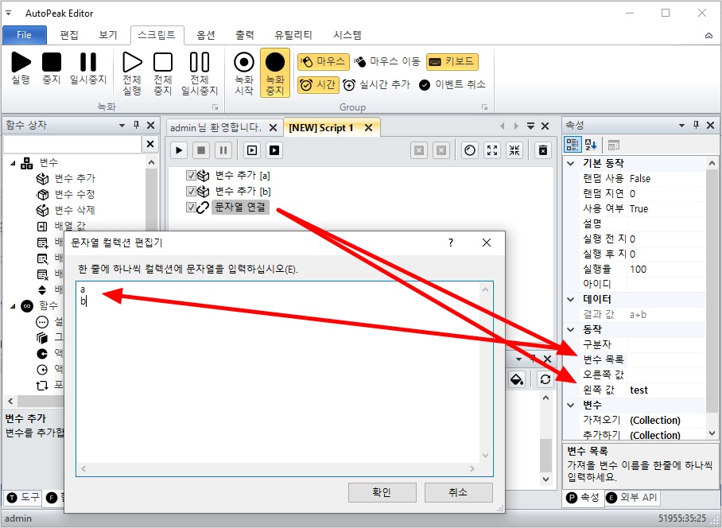Screen dimensions: 722x528
Task: Toggle 마우스 이동 recording option
Action: pos(386,62)
